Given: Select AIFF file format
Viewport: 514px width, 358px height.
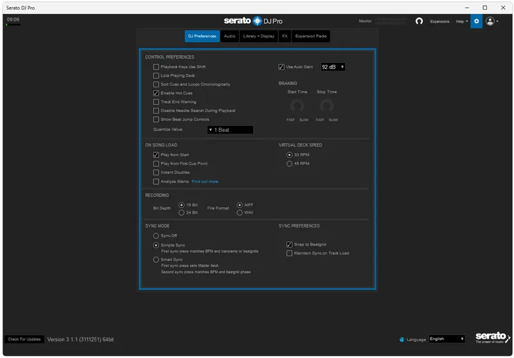Looking at the screenshot, I should click(x=240, y=205).
